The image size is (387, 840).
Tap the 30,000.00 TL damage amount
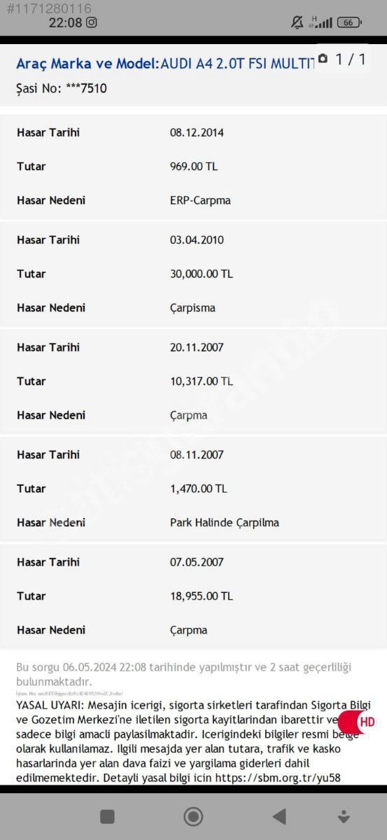coord(202,274)
